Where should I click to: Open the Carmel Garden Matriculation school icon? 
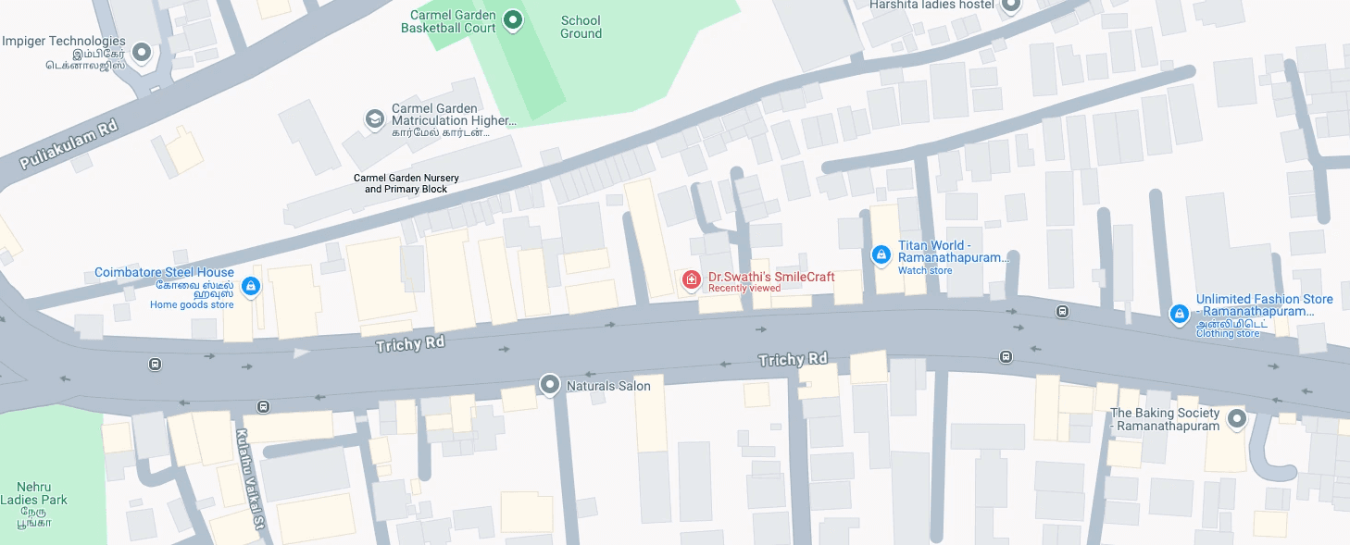coord(374,119)
